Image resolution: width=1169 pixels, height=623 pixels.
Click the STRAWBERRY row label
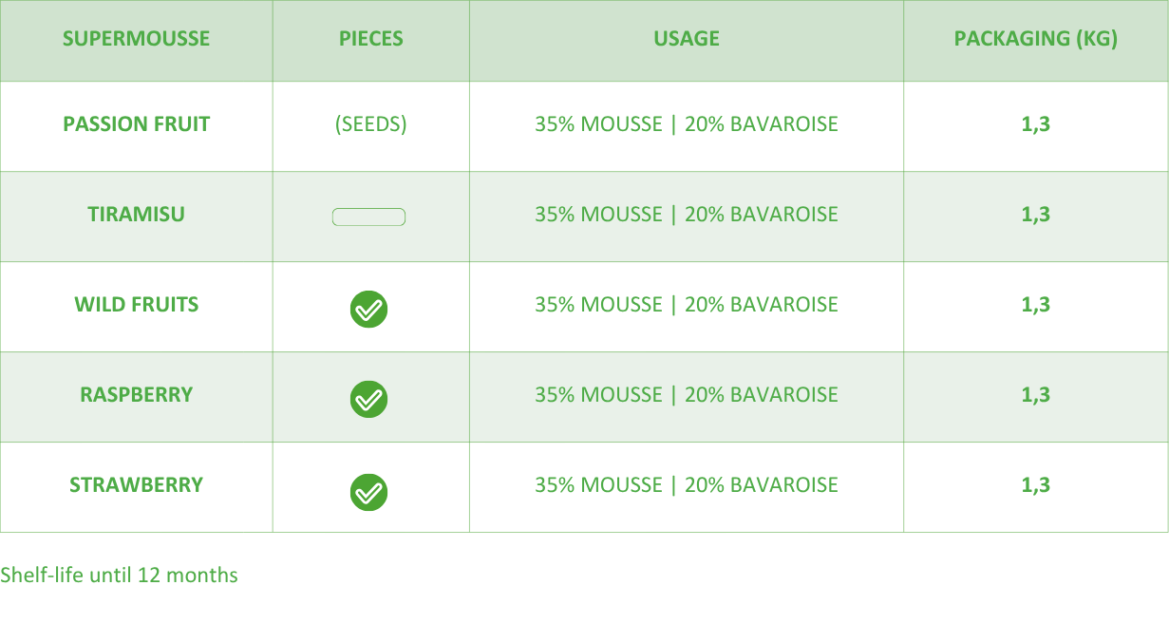coord(136,485)
